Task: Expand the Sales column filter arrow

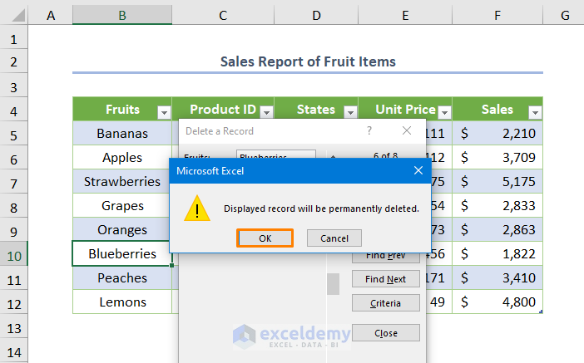Action: click(534, 111)
